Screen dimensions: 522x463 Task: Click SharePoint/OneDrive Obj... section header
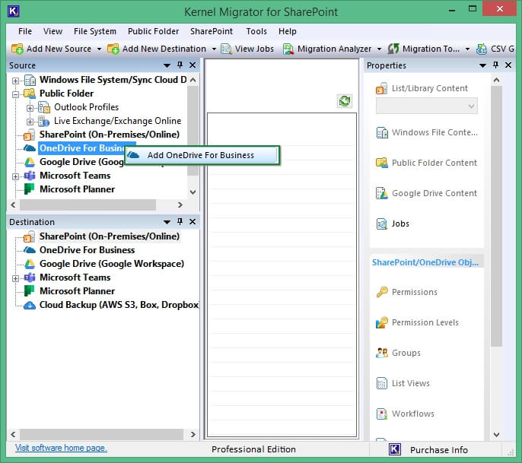425,262
